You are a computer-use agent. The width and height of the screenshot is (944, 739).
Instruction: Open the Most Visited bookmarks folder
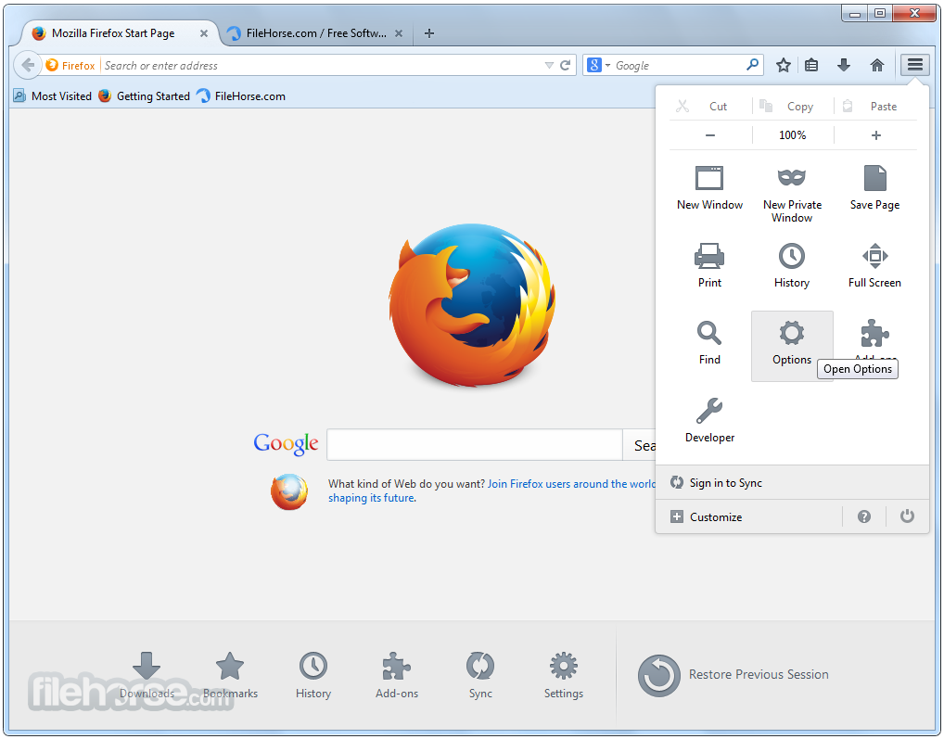[x=52, y=96]
